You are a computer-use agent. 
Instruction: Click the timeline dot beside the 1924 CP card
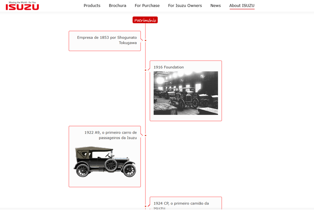point(146,206)
